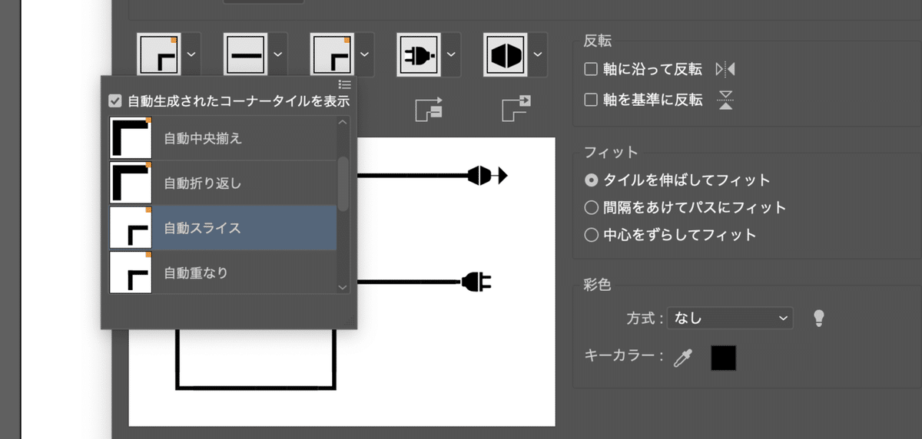Click the colorization tips lightbulb icon
922x439 pixels.
[x=819, y=318]
